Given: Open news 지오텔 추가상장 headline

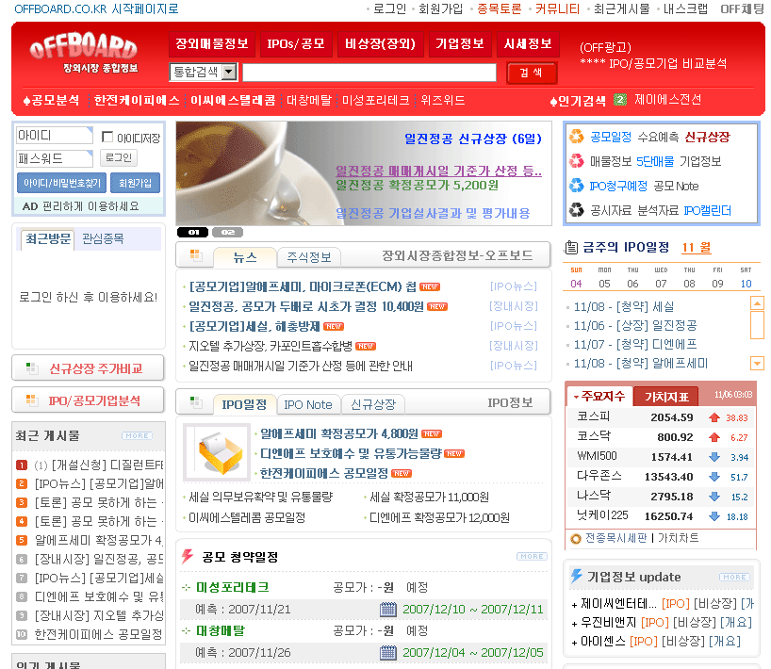Looking at the screenshot, I should 271,346.
